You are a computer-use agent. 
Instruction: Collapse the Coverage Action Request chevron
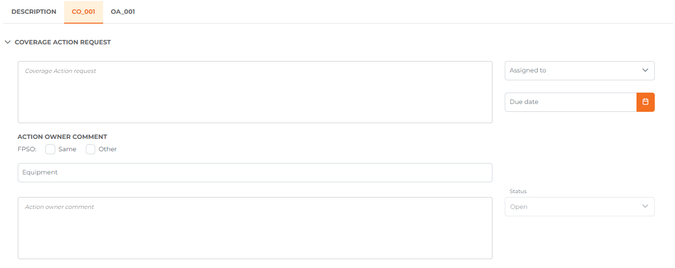click(x=7, y=42)
